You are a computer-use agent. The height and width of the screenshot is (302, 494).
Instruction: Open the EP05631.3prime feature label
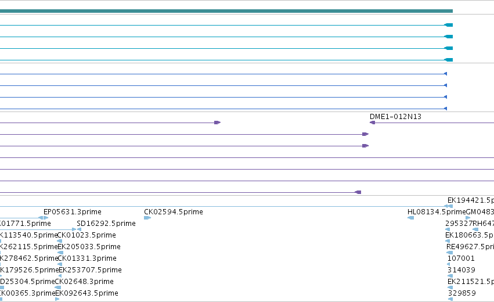point(73,212)
